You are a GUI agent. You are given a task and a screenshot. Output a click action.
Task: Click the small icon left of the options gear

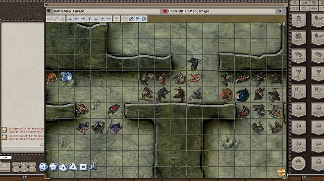[295, 8]
